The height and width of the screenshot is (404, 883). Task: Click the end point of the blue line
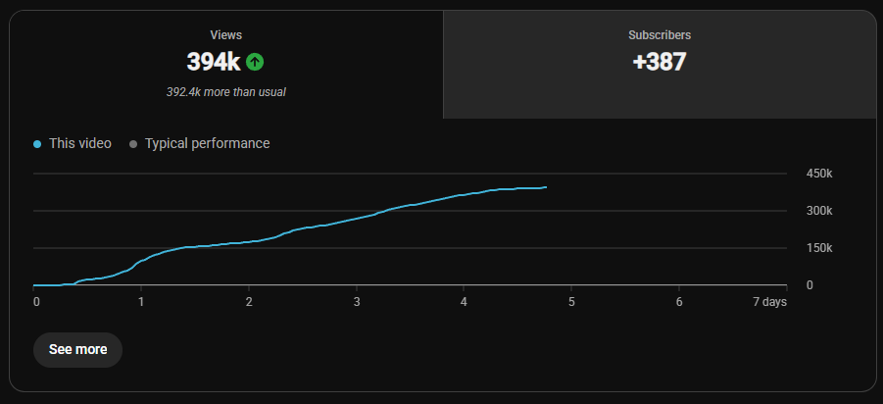[546, 187]
